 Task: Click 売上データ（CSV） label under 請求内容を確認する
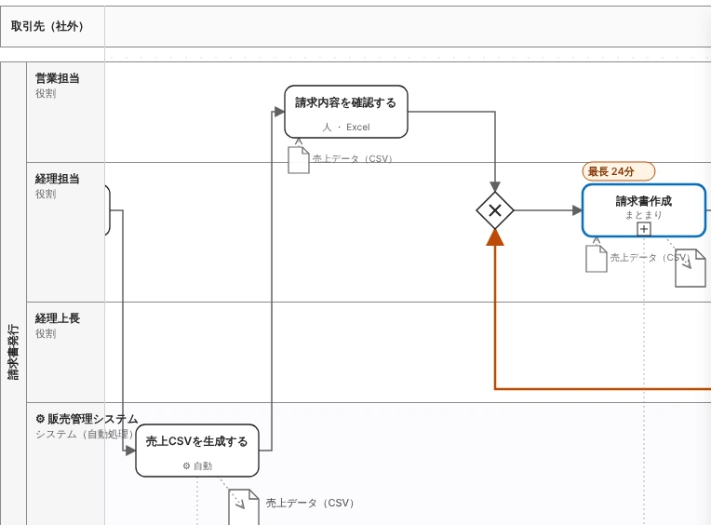353,158
